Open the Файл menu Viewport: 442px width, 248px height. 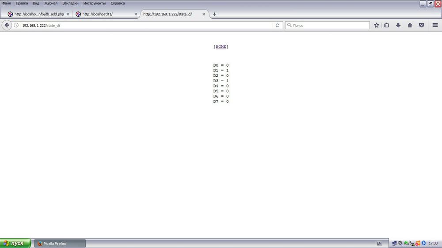[x=7, y=4]
